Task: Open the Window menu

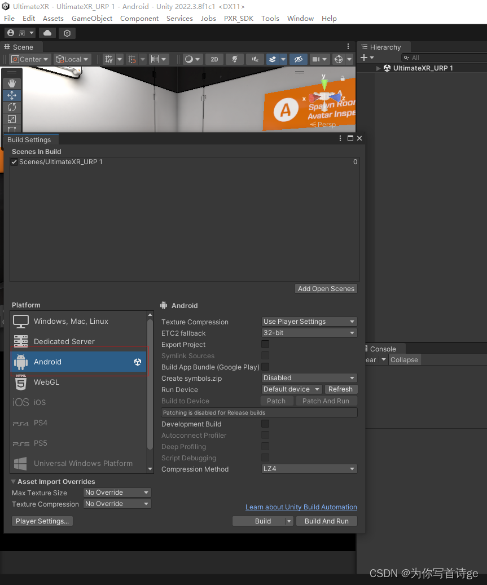Action: [x=300, y=18]
